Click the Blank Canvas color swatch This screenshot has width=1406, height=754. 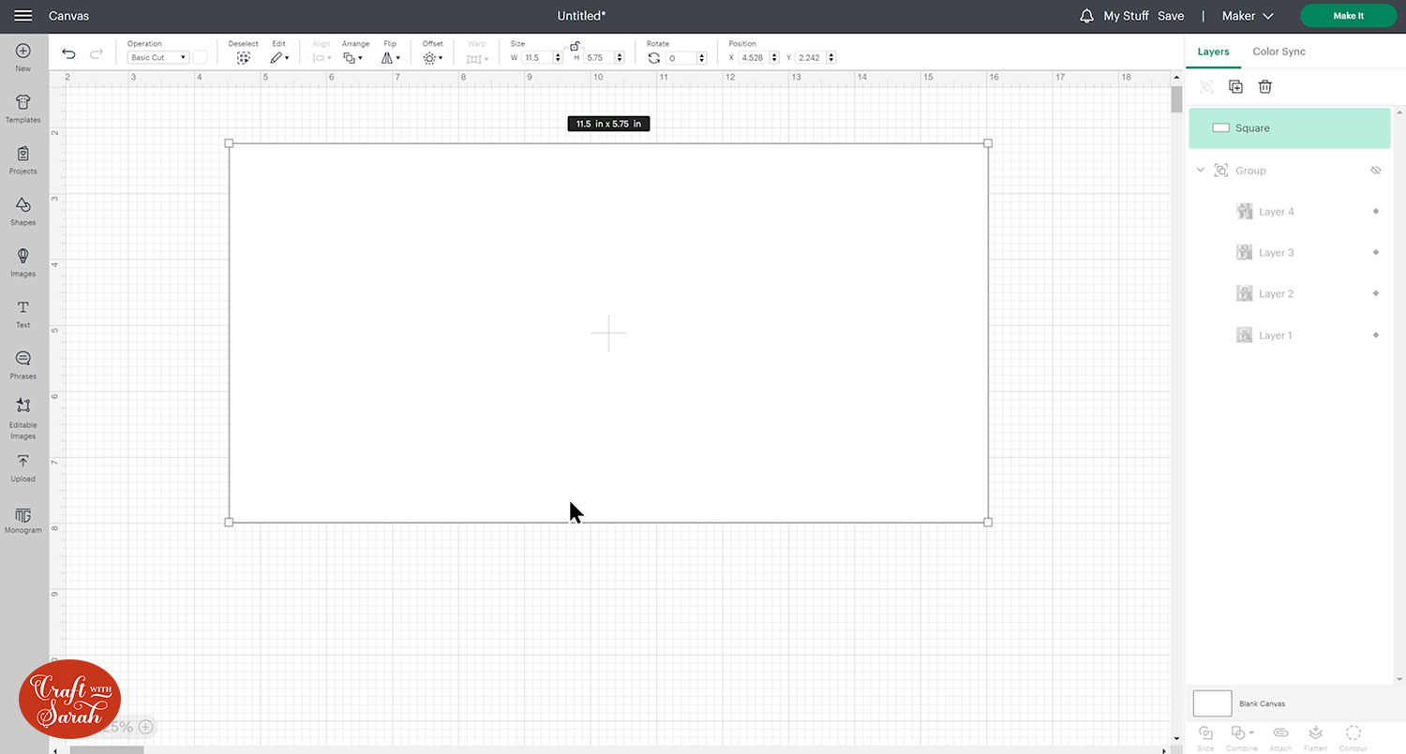point(1212,703)
